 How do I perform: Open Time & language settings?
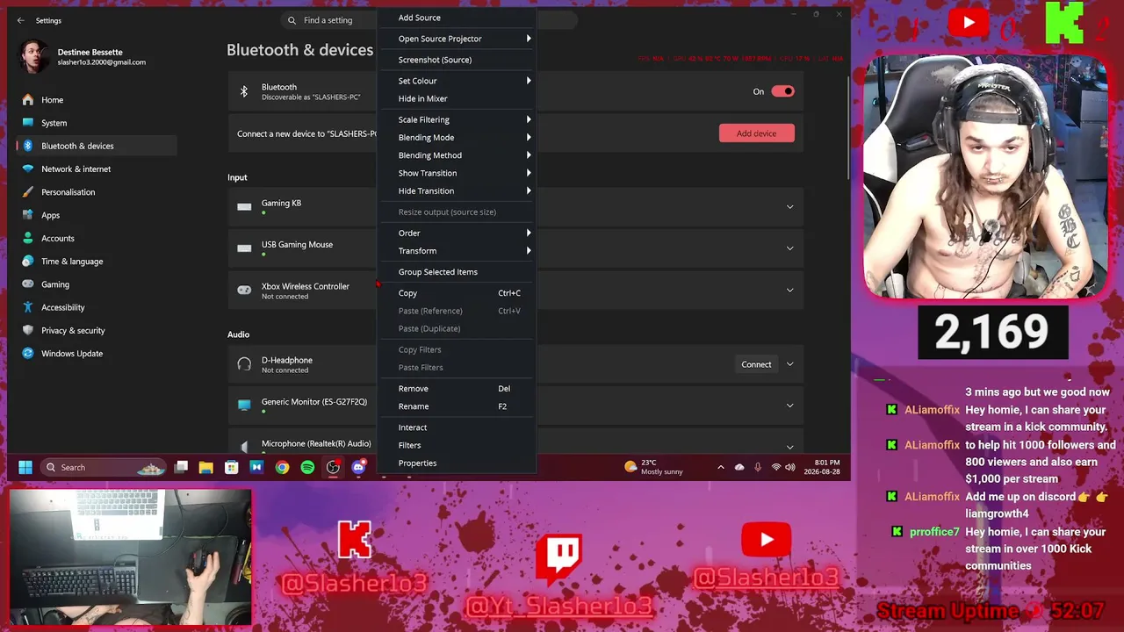[97, 262]
